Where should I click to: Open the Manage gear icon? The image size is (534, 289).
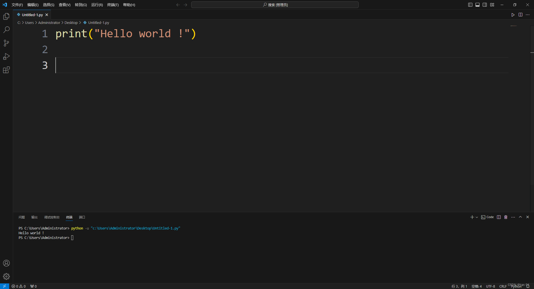point(6,276)
